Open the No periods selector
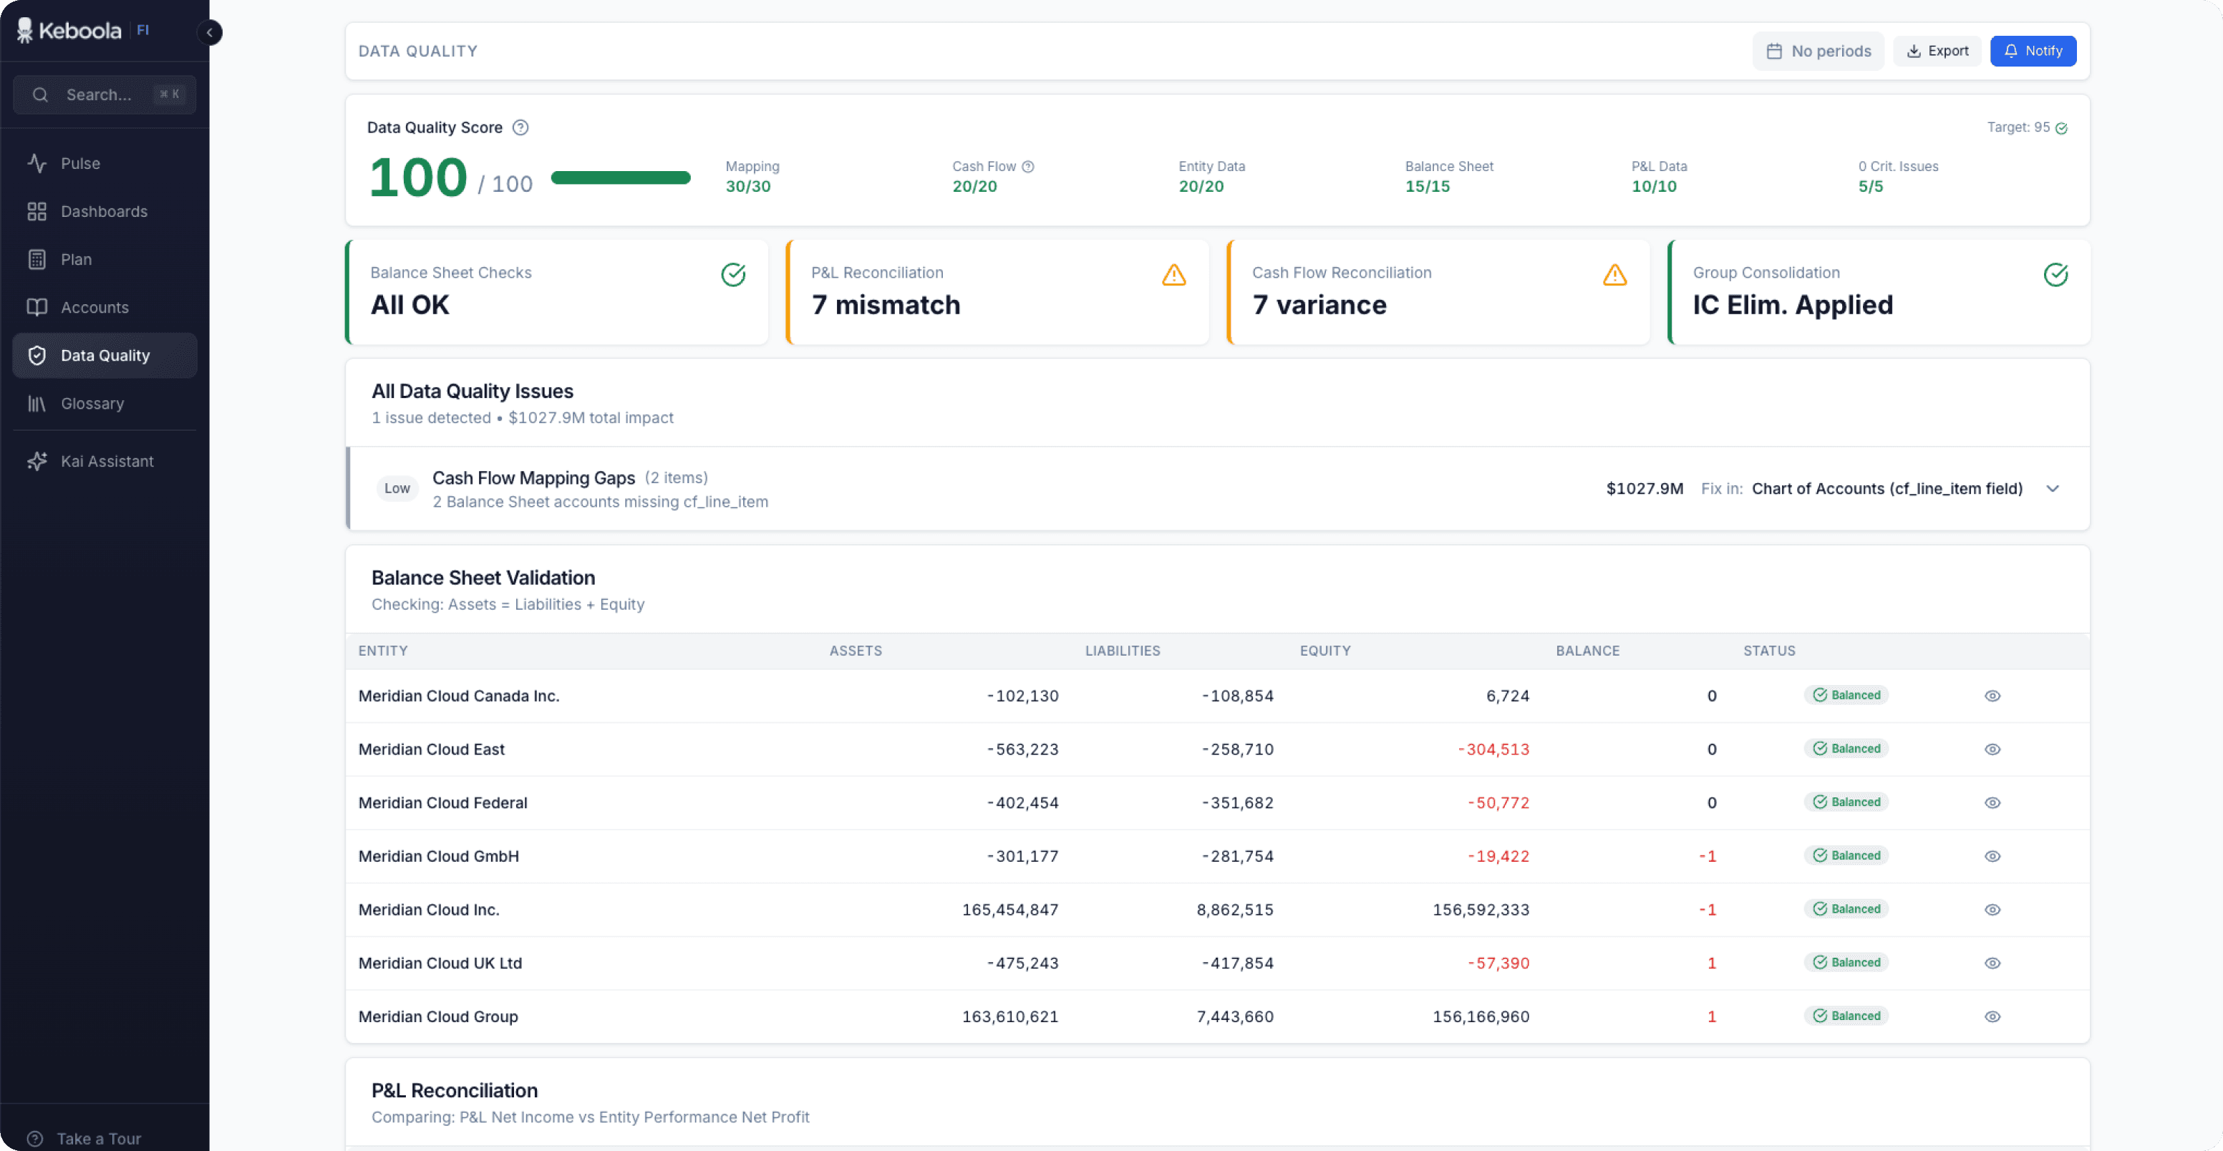 1818,52
